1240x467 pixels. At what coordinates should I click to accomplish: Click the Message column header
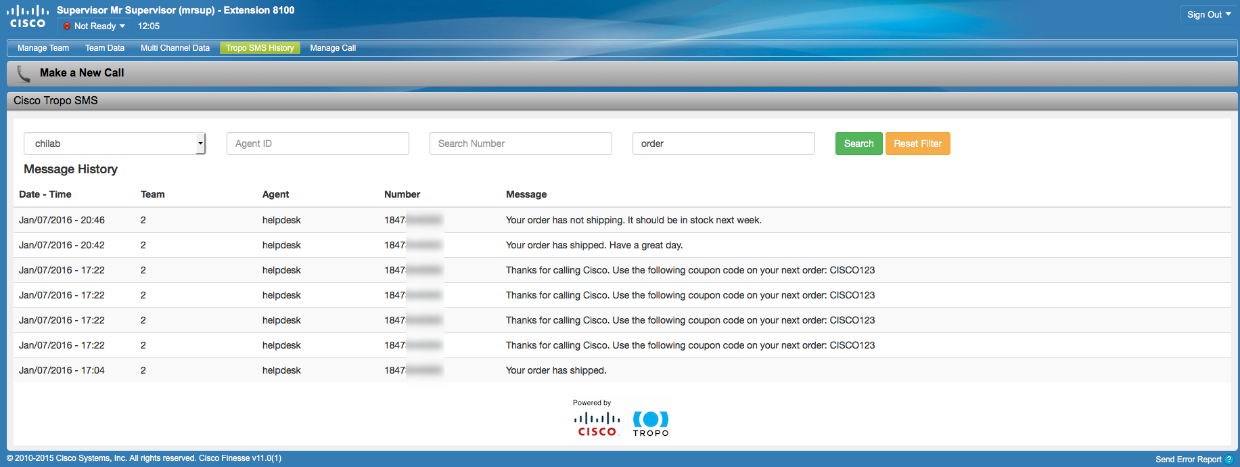click(x=526, y=194)
